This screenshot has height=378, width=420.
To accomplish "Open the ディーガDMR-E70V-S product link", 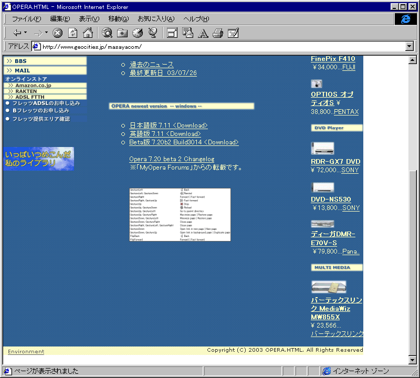I will pos(333,238).
